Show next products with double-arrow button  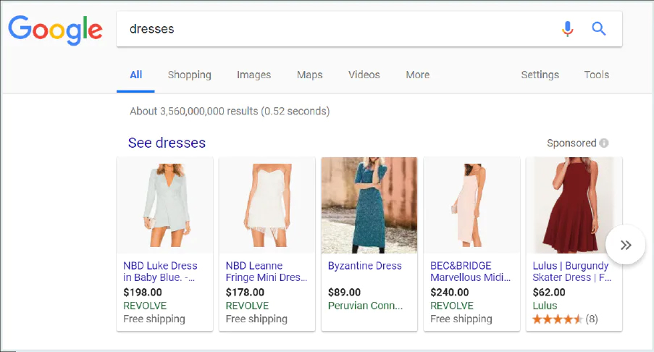(625, 245)
